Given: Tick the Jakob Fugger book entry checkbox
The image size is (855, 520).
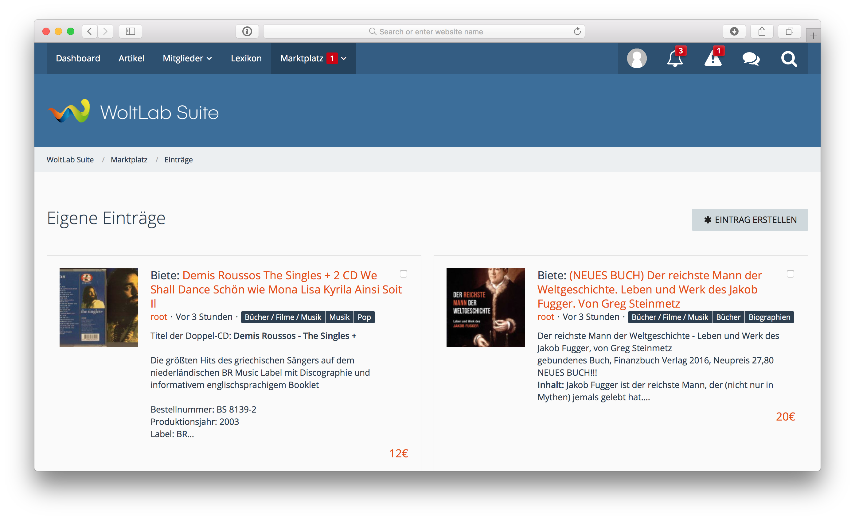Looking at the screenshot, I should pyautogui.click(x=790, y=274).
